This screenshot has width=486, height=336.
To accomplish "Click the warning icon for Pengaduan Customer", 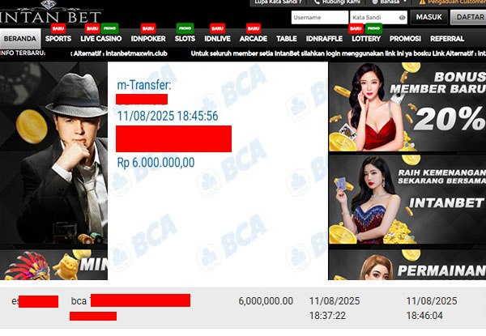I will click(422, 2).
